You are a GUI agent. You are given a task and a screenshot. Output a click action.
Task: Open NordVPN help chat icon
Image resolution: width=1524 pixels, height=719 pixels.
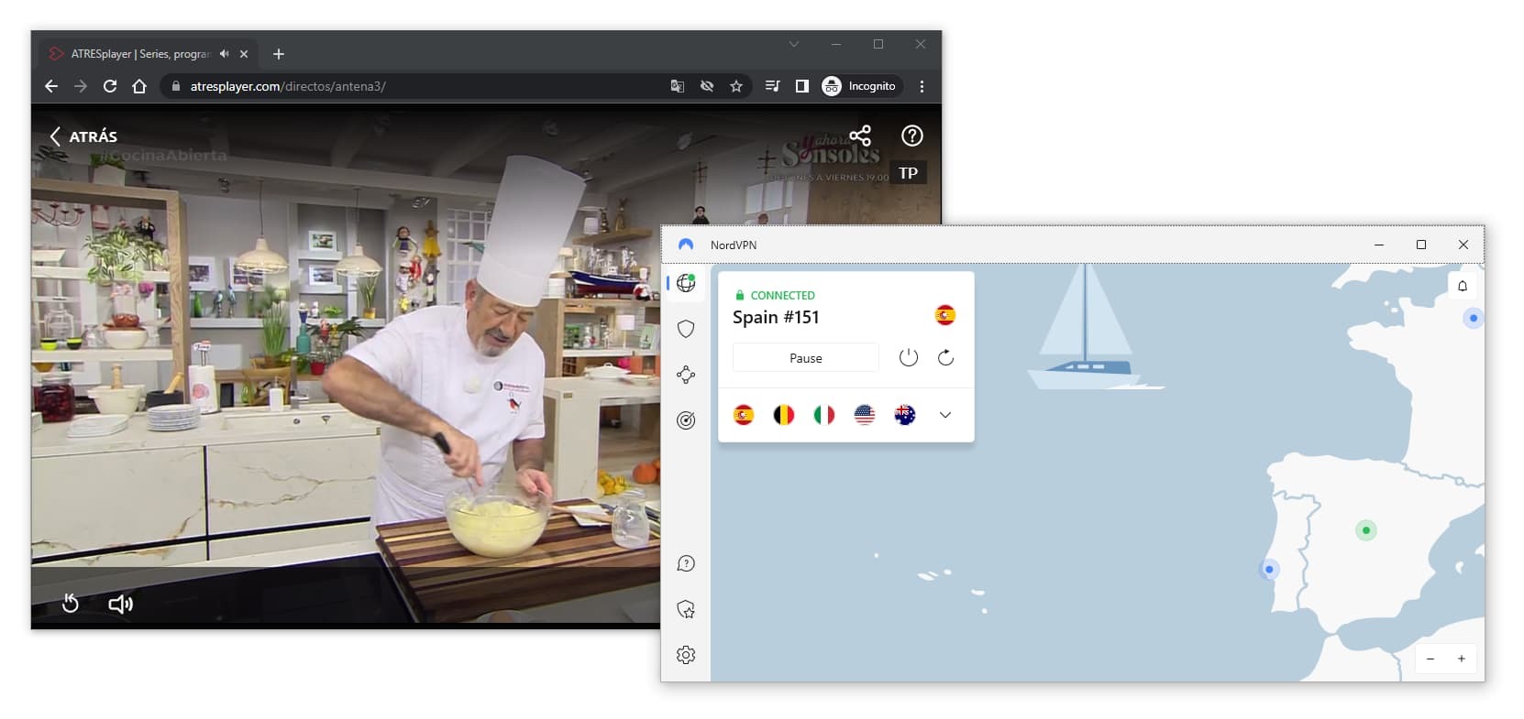[x=686, y=563]
